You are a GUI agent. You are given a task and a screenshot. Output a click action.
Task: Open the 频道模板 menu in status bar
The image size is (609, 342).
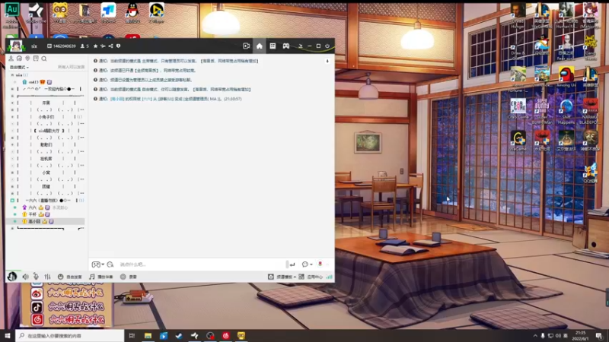(x=282, y=277)
